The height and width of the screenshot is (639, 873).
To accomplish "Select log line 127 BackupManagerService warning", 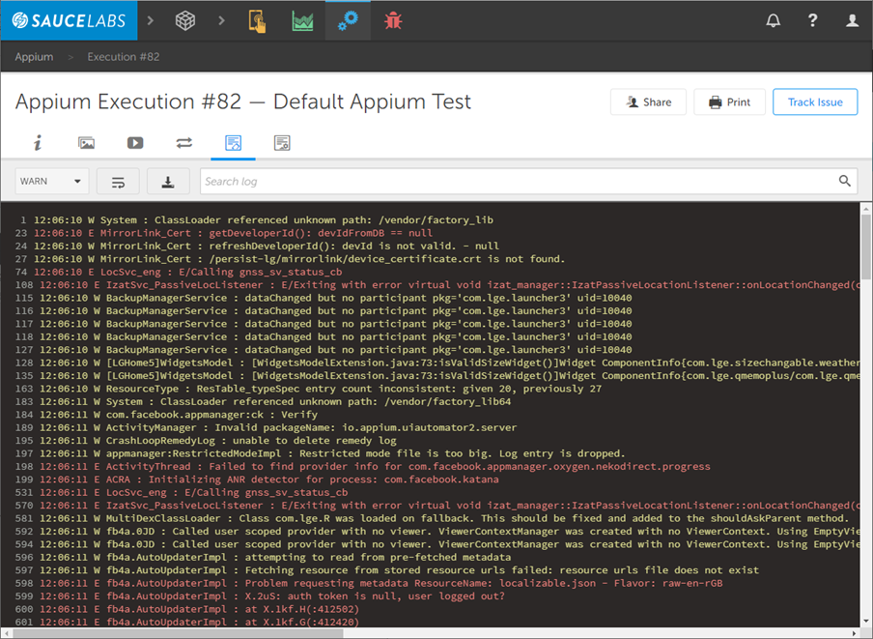I will pyautogui.click(x=324, y=349).
